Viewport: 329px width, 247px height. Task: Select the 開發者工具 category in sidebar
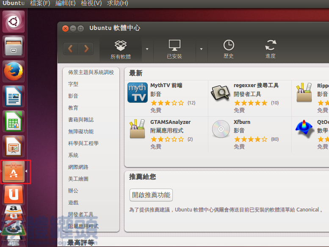coord(80,214)
